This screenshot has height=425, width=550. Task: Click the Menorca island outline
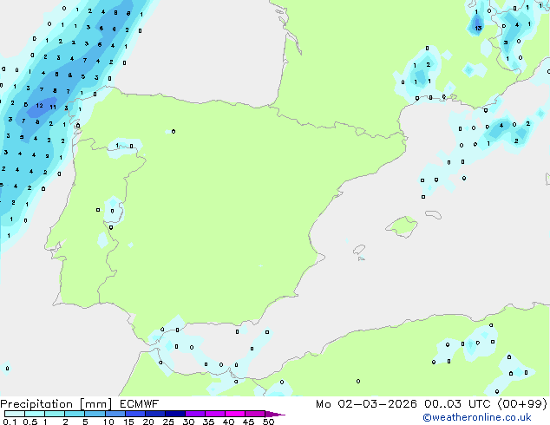tap(433, 214)
